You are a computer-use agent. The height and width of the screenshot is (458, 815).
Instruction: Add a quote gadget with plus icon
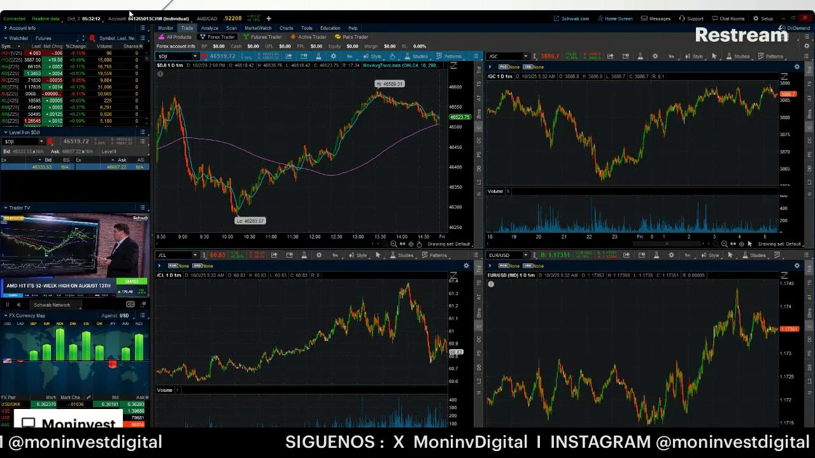click(269, 18)
